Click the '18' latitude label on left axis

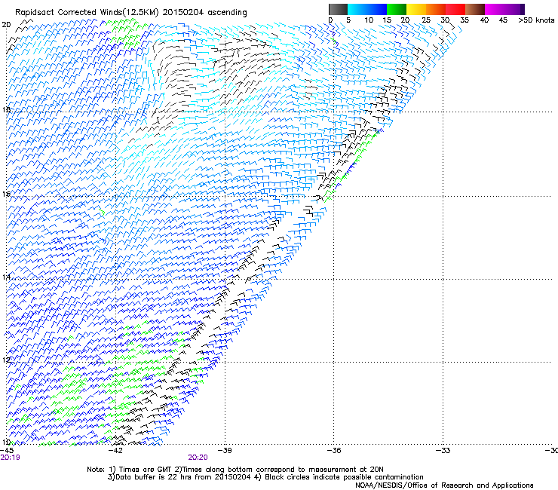(x=6, y=109)
